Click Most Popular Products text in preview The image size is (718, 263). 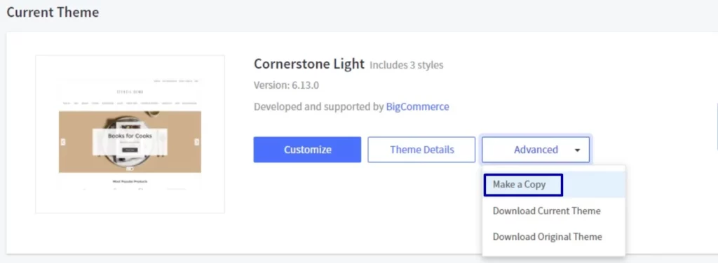[x=130, y=181]
